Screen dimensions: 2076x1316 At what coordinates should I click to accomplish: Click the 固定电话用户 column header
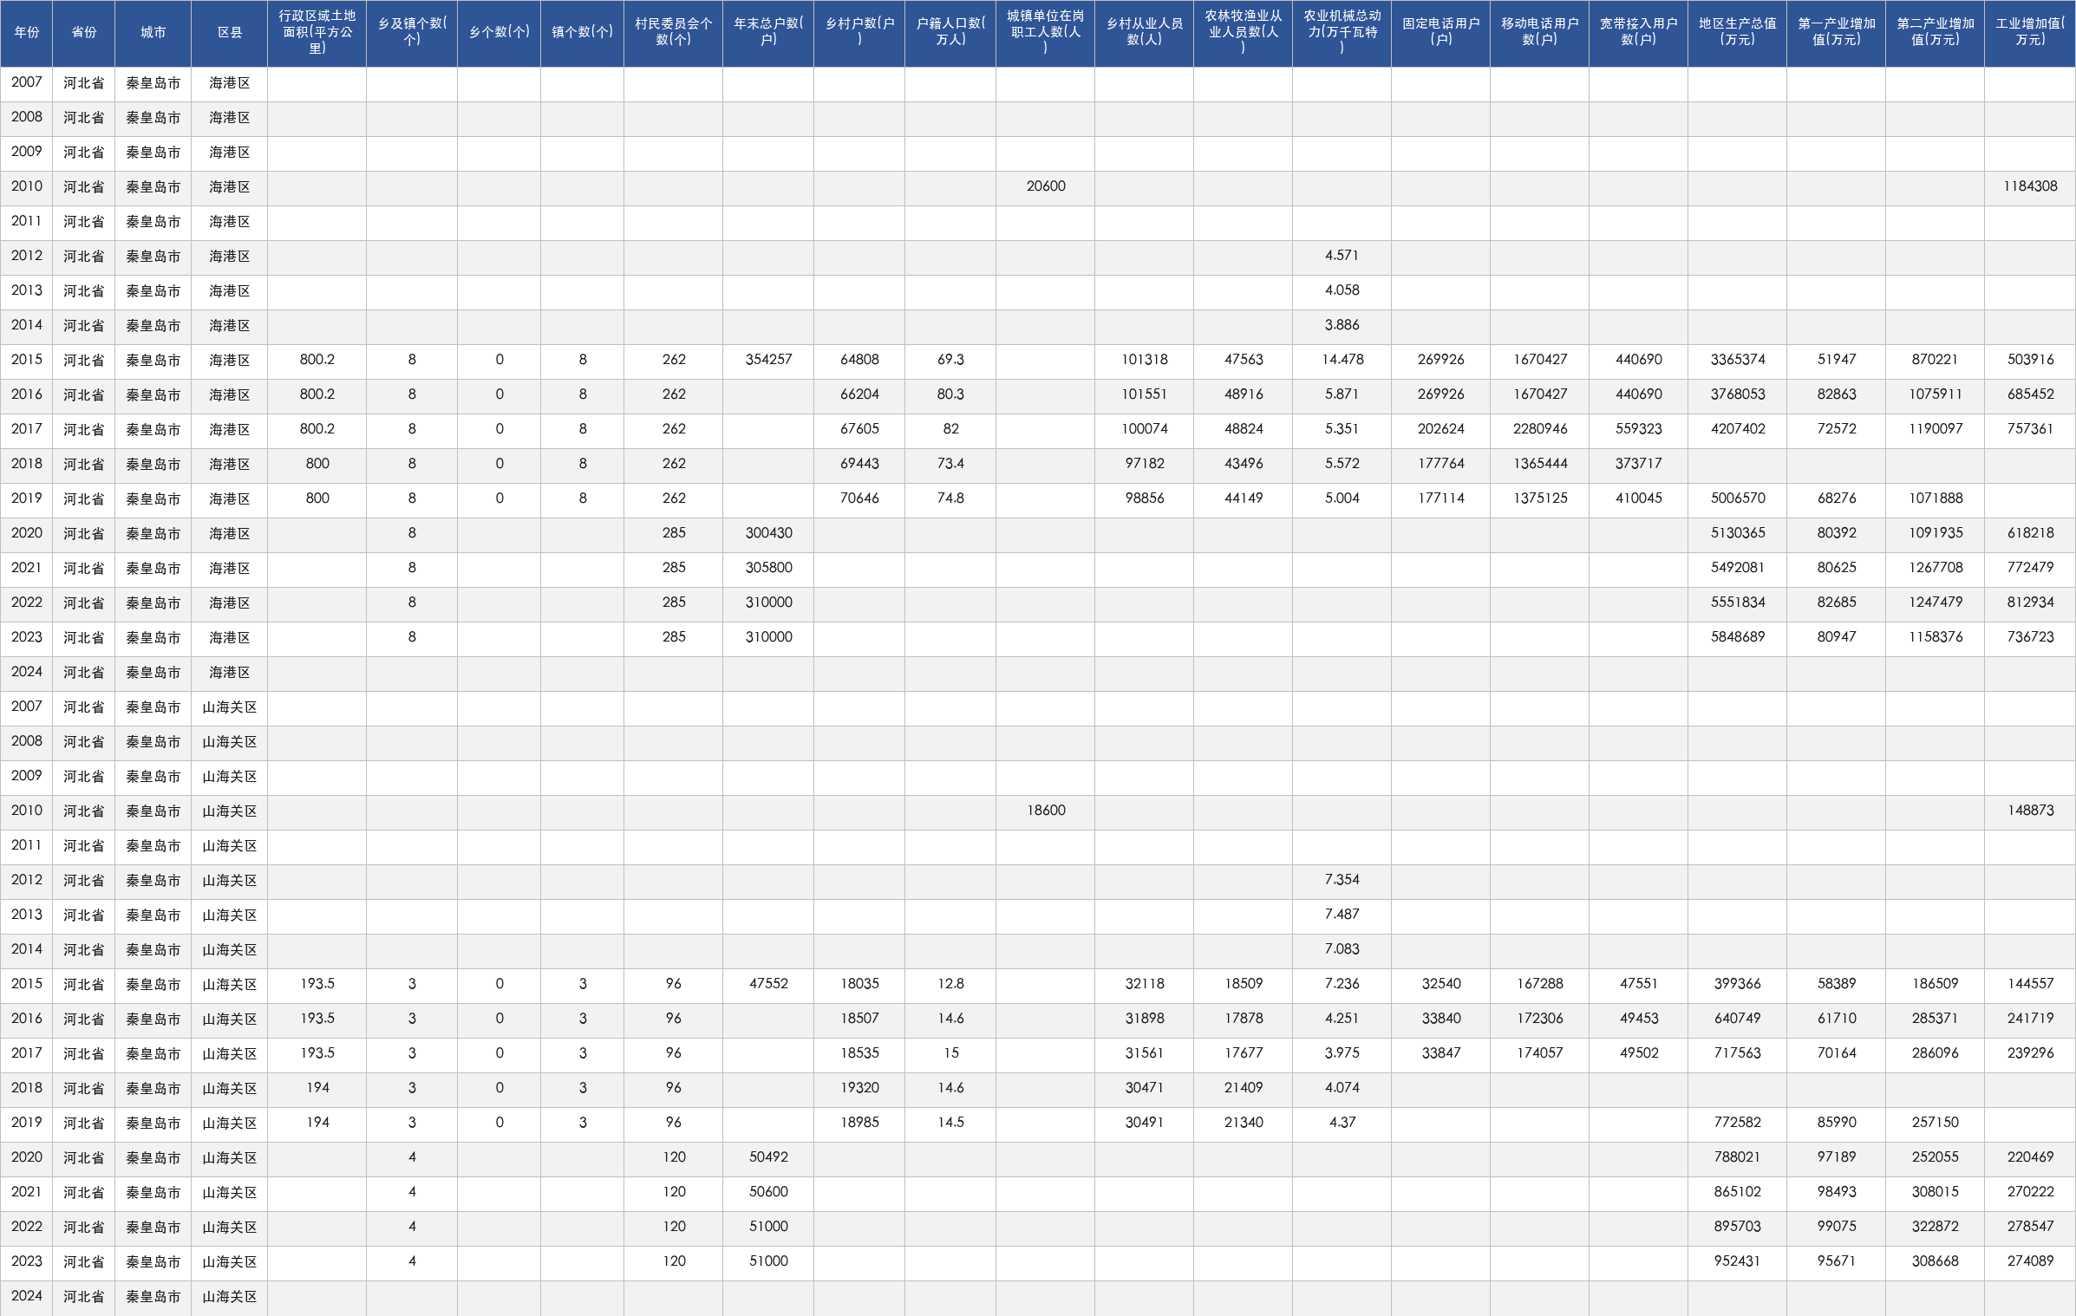click(1441, 33)
